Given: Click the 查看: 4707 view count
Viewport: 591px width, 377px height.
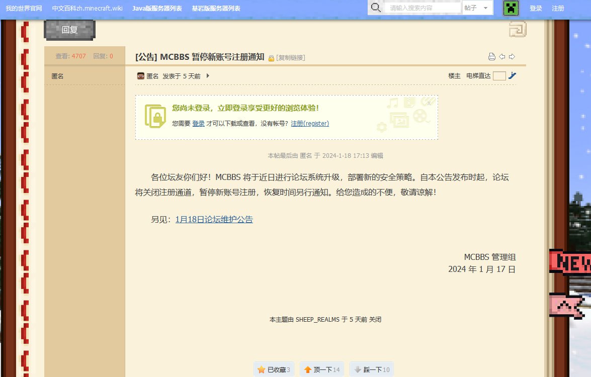Looking at the screenshot, I should [70, 56].
